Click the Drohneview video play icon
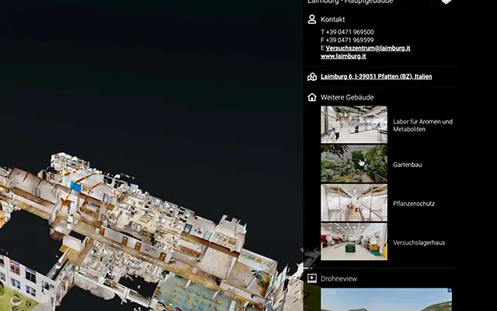Viewport: 497px width, 311px height. tap(312, 278)
